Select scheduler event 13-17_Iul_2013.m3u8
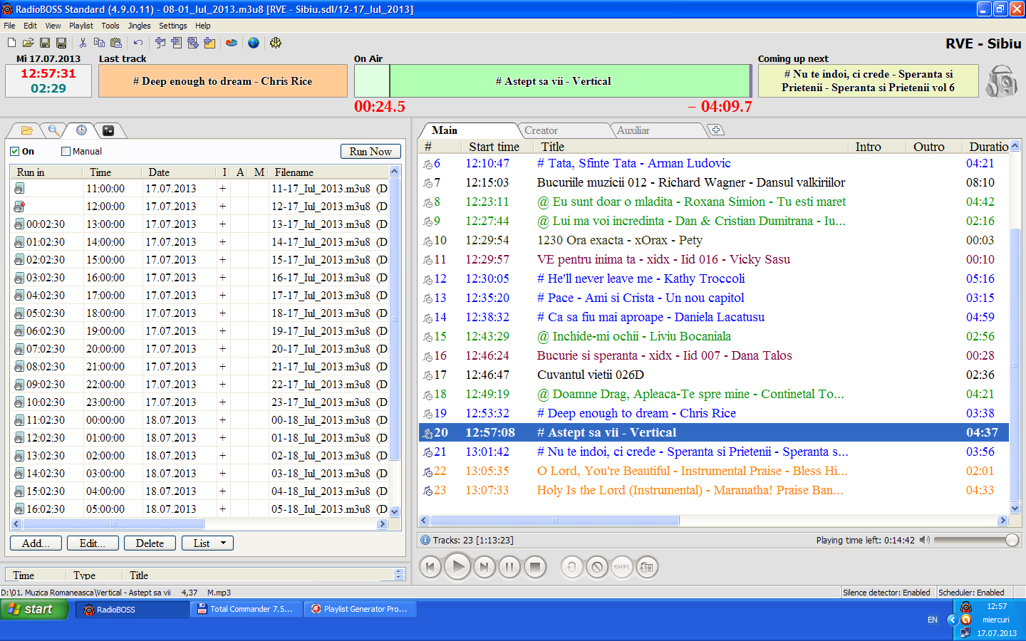The width and height of the screenshot is (1026, 641). [x=200, y=224]
